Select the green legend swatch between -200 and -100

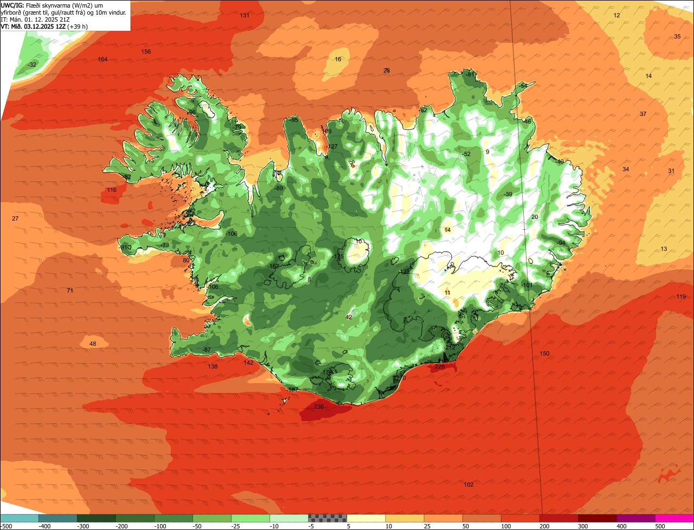(x=134, y=518)
